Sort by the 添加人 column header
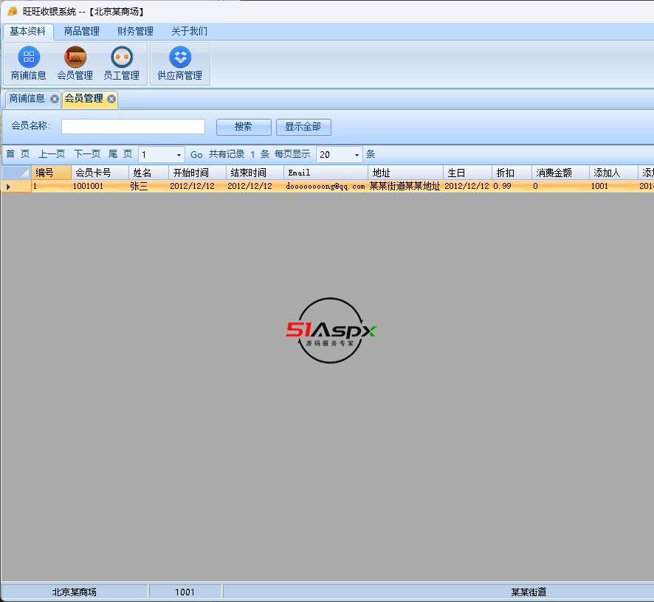Image resolution: width=654 pixels, height=602 pixels. (613, 172)
